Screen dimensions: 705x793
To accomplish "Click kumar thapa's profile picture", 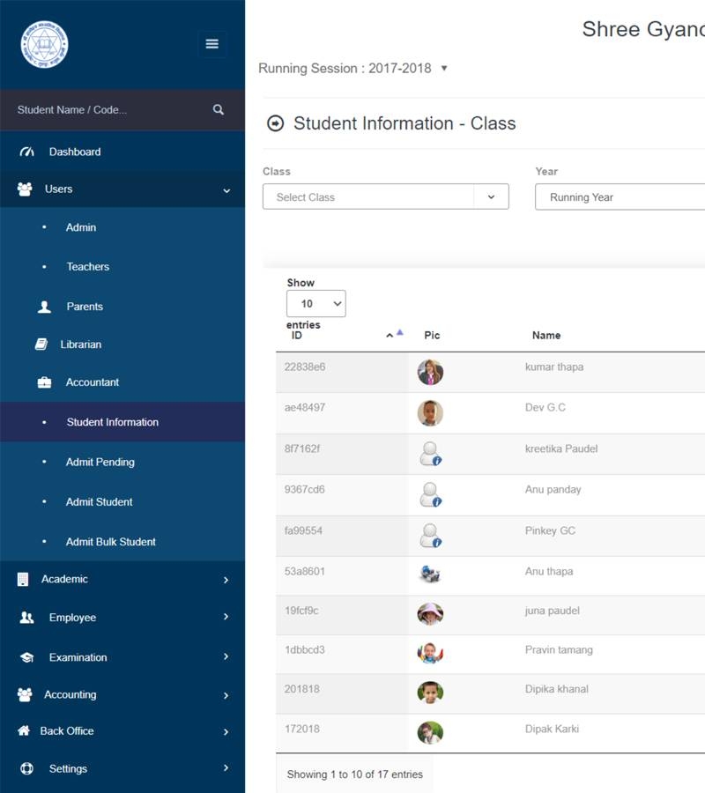I will (430, 372).
